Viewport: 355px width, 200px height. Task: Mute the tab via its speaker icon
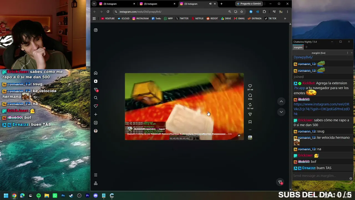pos(210,4)
